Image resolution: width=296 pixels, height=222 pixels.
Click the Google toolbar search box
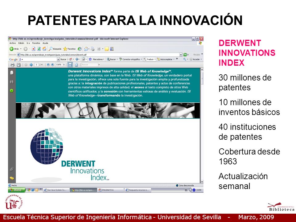point(38,59)
